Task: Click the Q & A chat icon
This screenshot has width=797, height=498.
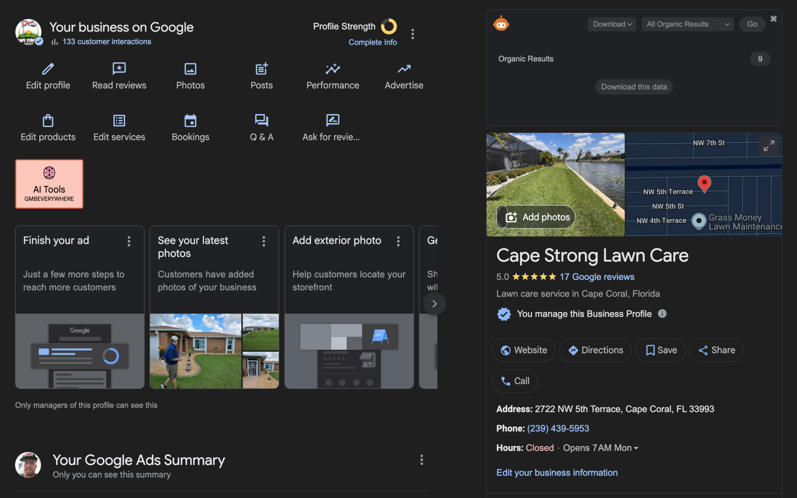Action: point(262,121)
